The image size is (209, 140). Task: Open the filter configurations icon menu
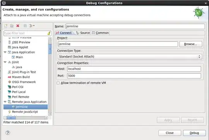pos(32,26)
